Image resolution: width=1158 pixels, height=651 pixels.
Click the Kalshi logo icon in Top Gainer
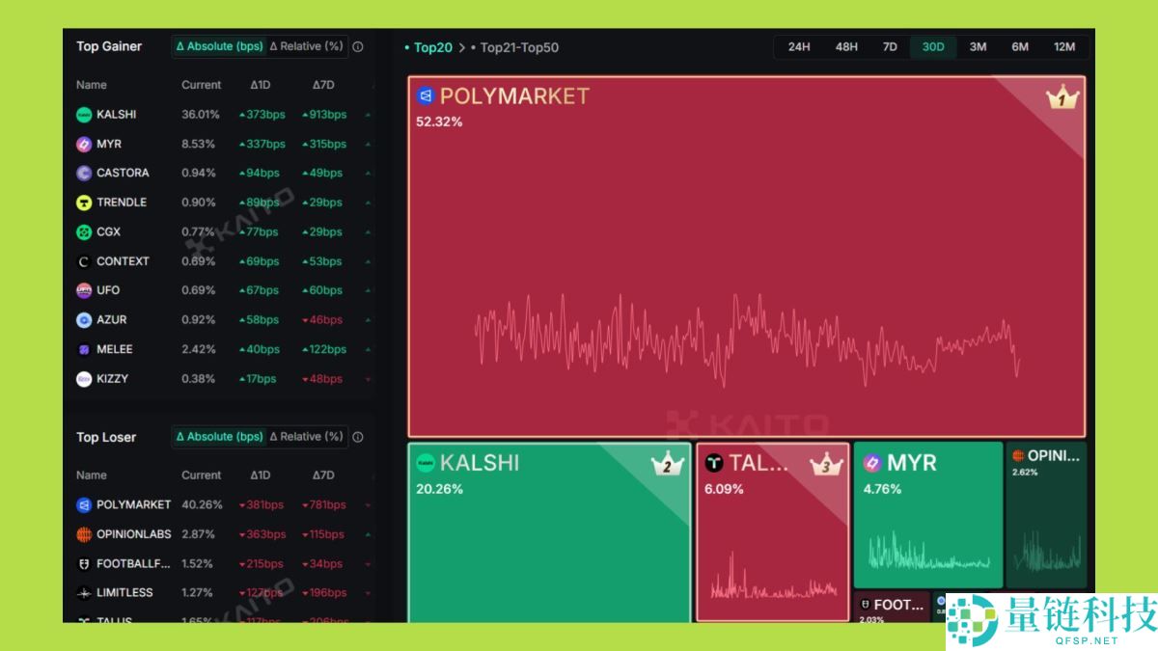(x=84, y=115)
